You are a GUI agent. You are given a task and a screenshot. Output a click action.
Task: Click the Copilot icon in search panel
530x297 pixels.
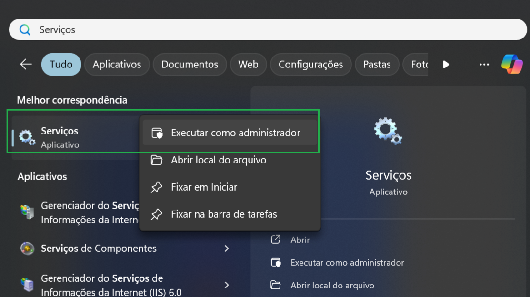coord(512,64)
